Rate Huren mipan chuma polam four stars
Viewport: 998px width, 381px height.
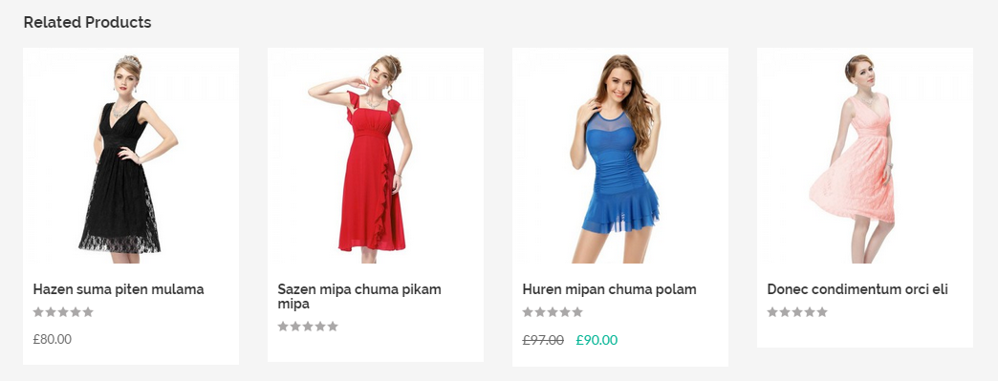565,311
